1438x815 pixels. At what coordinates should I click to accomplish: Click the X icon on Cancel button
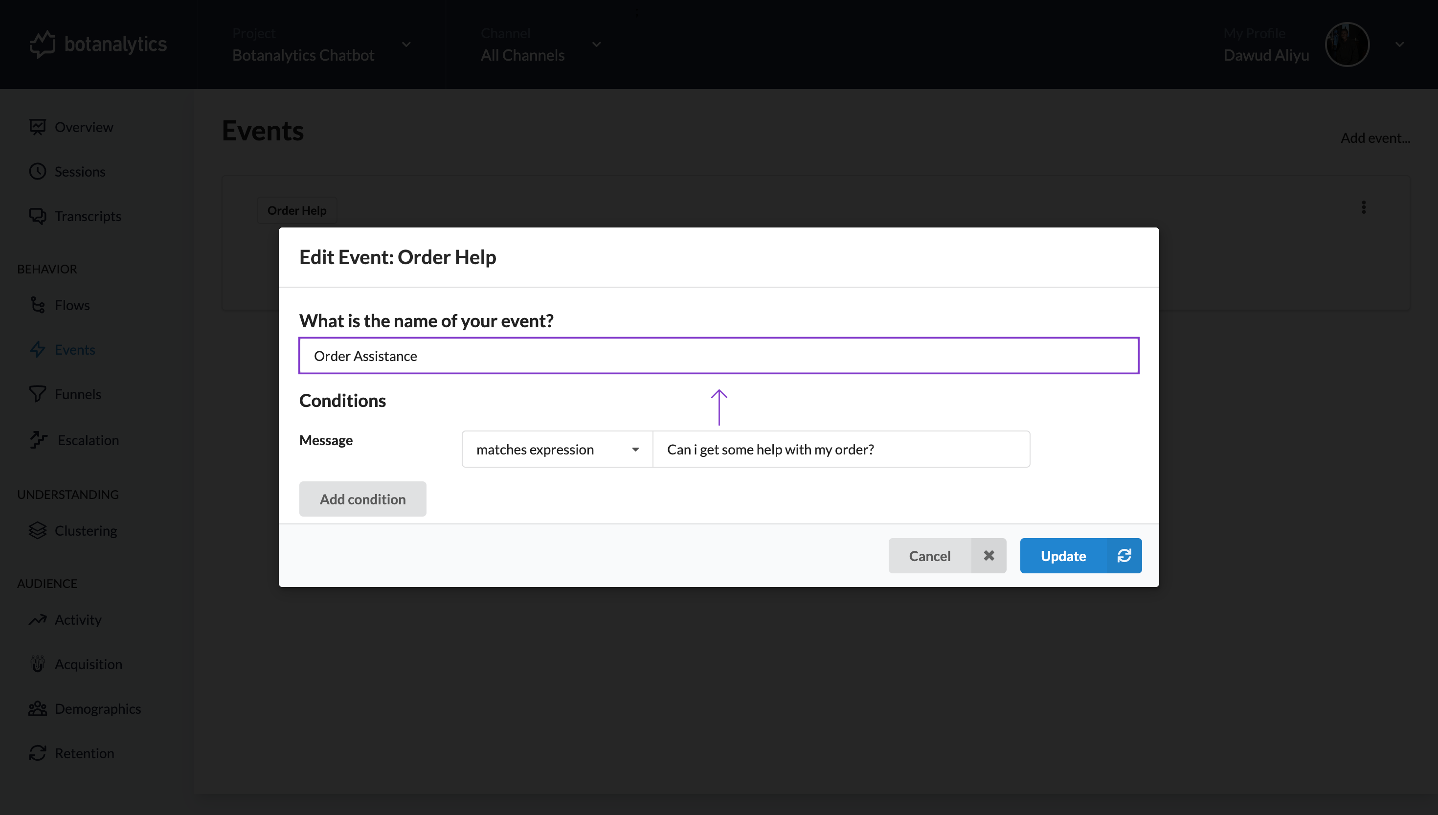tap(989, 555)
